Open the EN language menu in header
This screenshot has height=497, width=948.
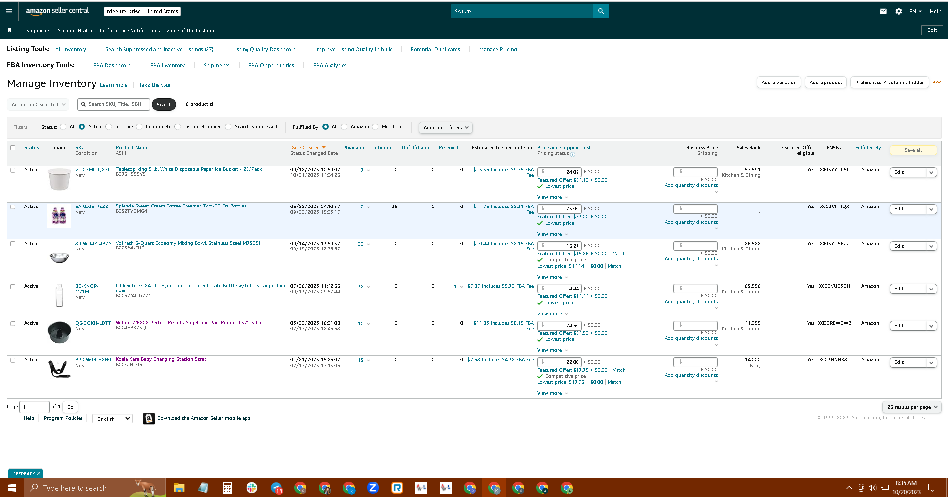[x=915, y=11]
